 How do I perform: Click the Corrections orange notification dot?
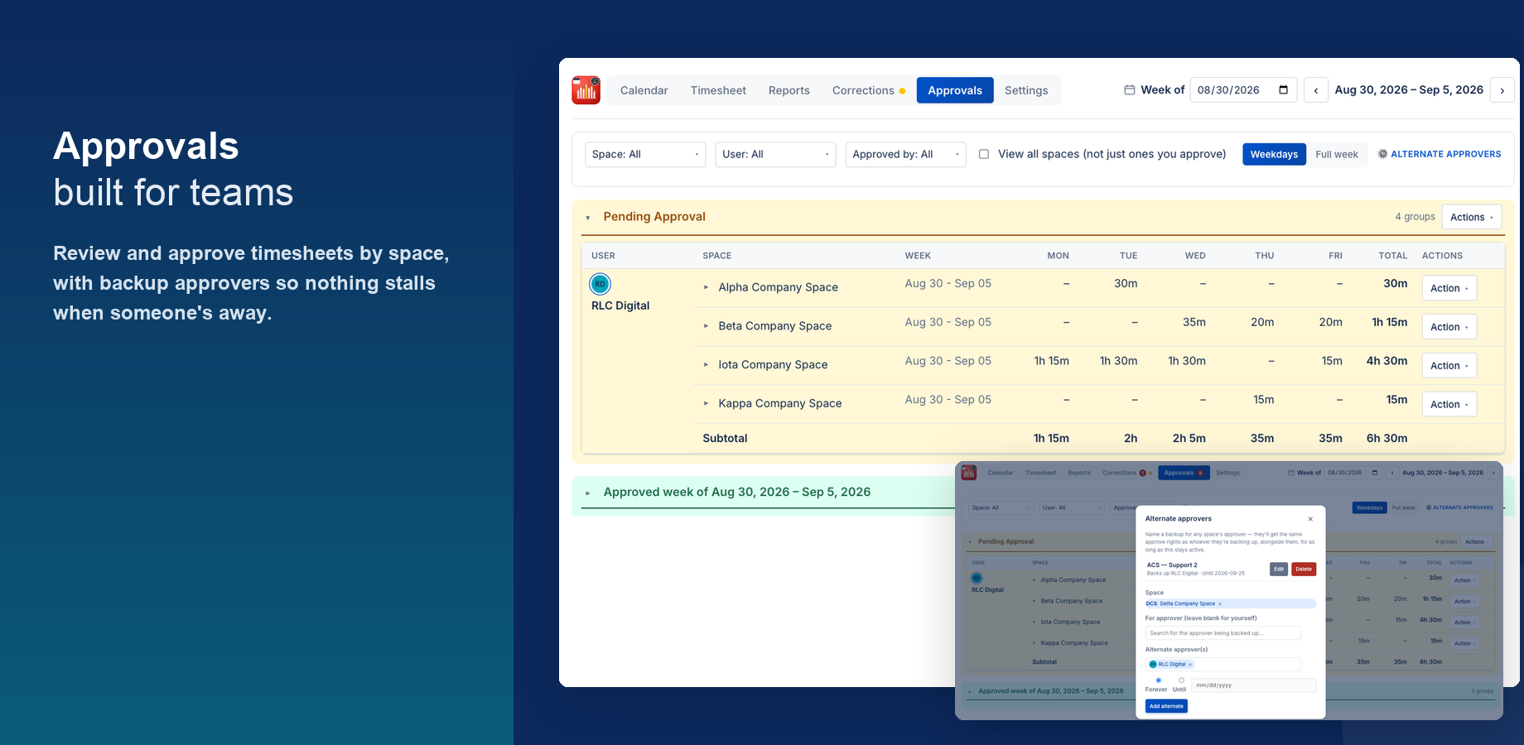(902, 91)
